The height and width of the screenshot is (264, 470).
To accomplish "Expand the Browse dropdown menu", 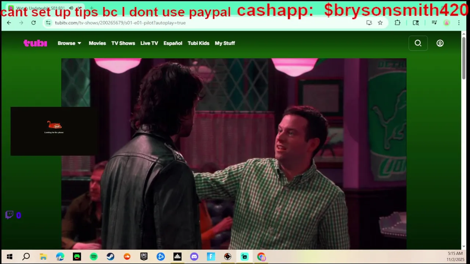I will click(69, 43).
